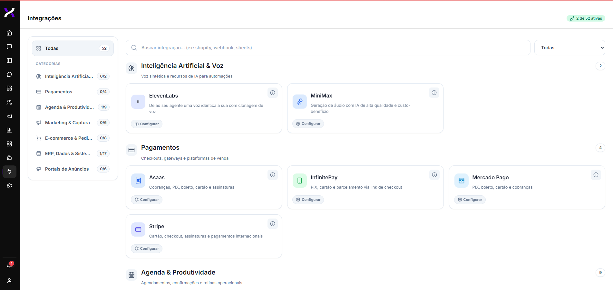Show info for InfinitePay integration

coord(434,175)
